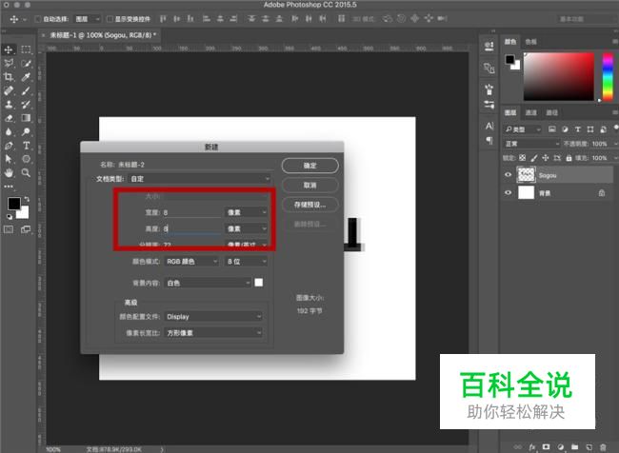Image resolution: width=619 pixels, height=453 pixels.
Task: Open the Edit Toolbar three-dots menu
Action: pyautogui.click(x=9, y=187)
